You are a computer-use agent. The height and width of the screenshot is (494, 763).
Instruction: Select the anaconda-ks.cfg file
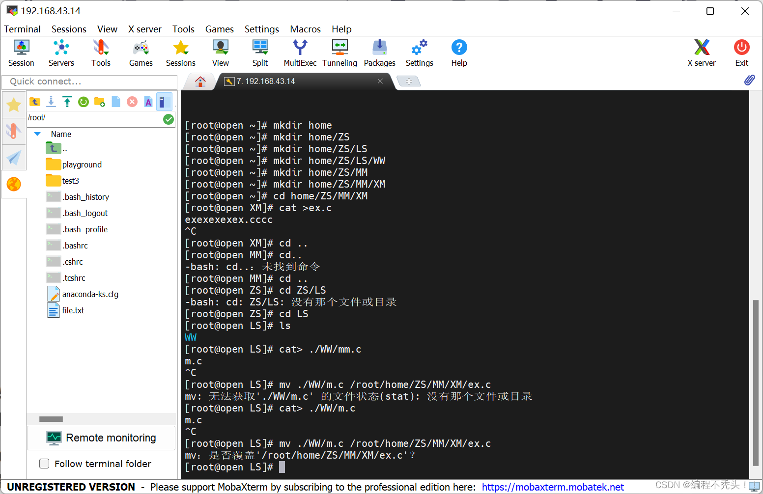[90, 294]
